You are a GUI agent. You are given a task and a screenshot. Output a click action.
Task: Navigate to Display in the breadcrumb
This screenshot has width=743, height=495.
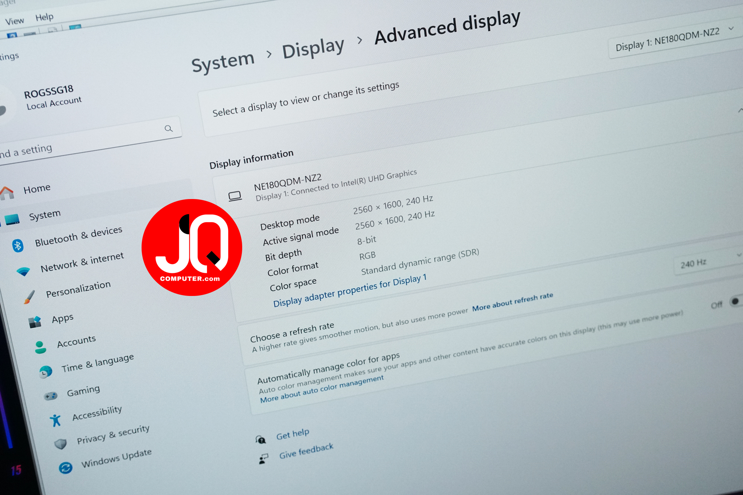tap(313, 48)
